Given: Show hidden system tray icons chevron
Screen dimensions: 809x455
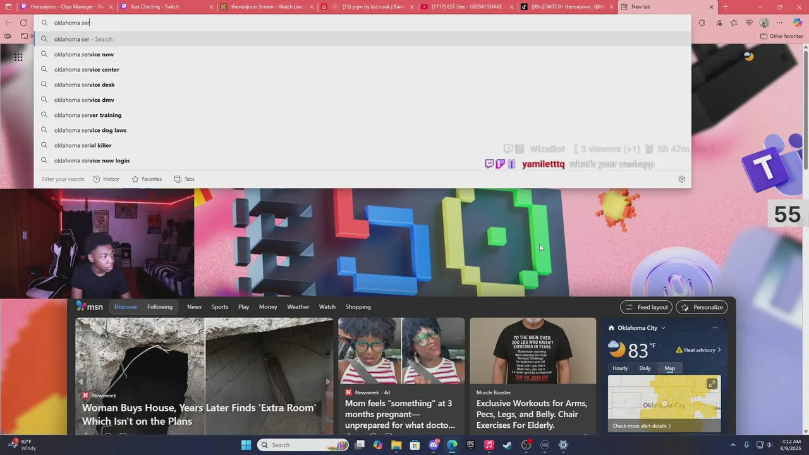Looking at the screenshot, I should (x=733, y=445).
